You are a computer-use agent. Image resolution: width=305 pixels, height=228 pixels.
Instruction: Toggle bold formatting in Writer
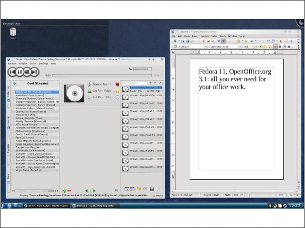click(x=261, y=47)
